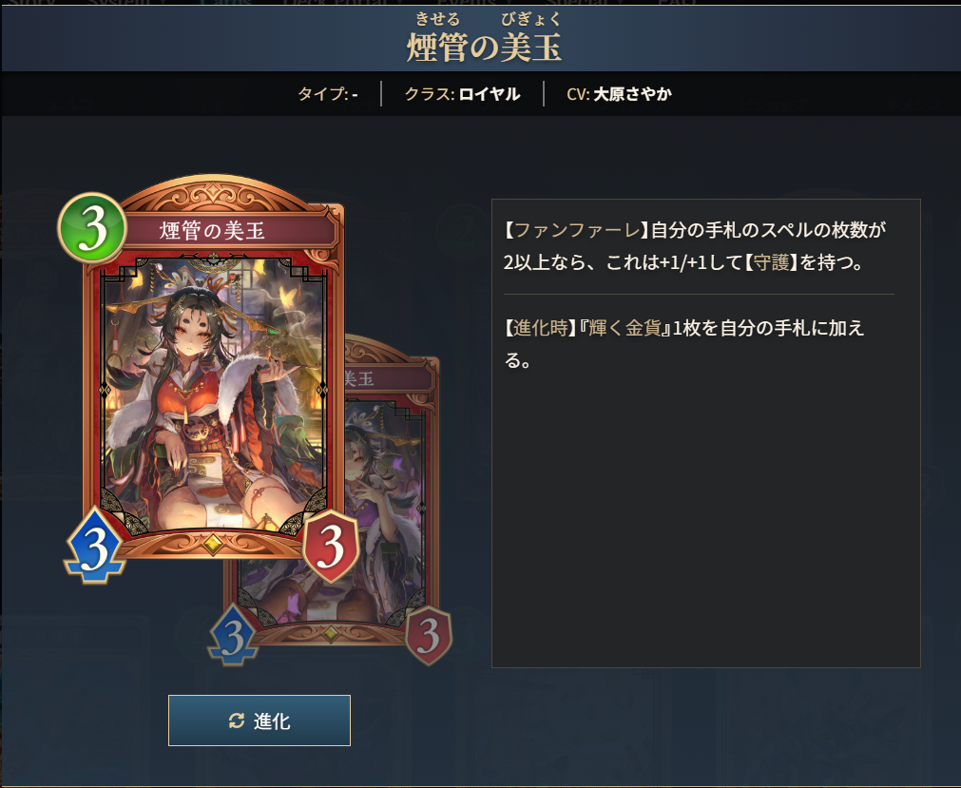Open the 輝く金貨 card link
This screenshot has width=961, height=788.
pyautogui.click(x=625, y=328)
